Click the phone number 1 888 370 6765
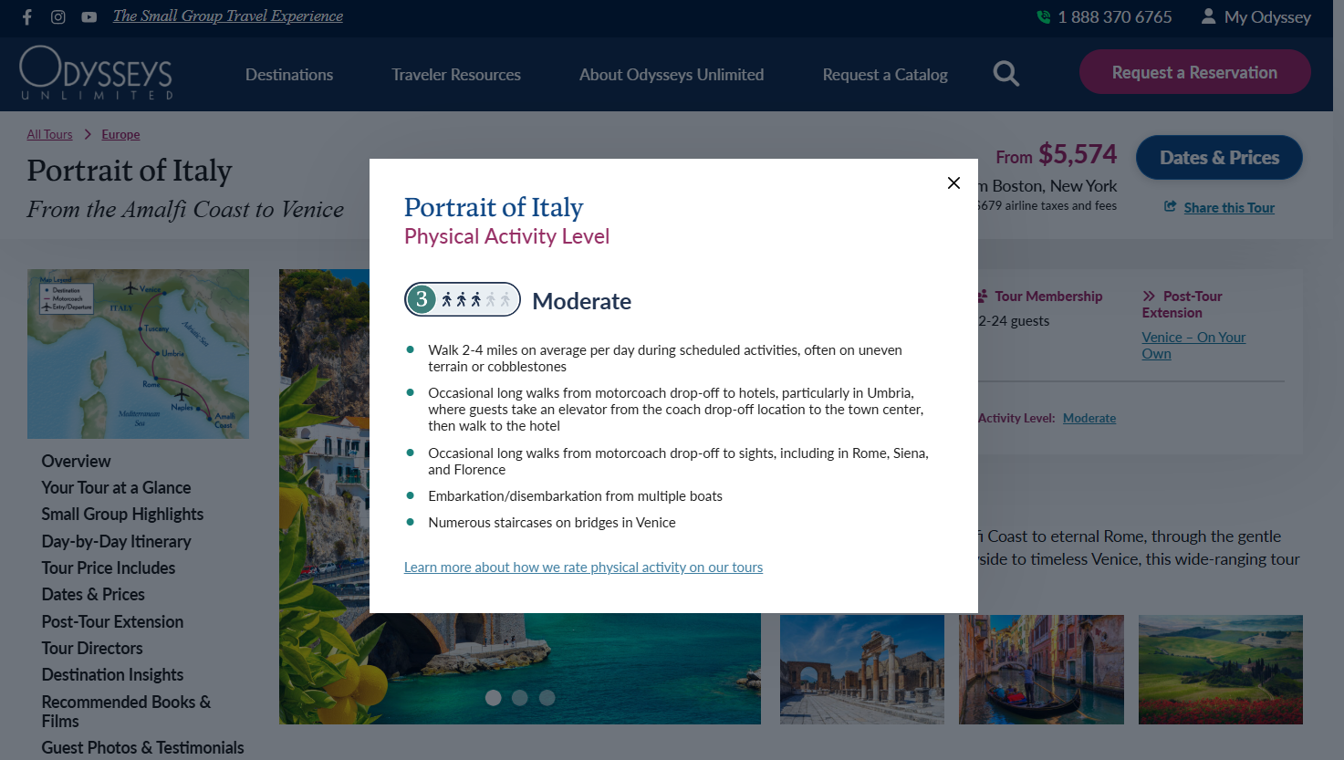The width and height of the screenshot is (1344, 760). click(x=1114, y=17)
